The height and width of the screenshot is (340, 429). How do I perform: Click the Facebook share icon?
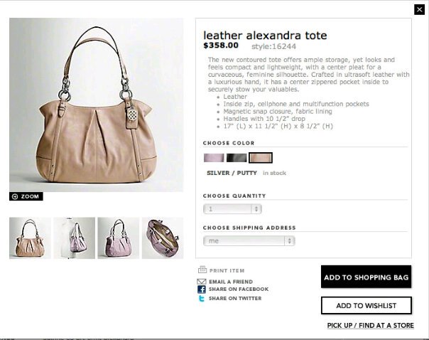[x=202, y=289]
